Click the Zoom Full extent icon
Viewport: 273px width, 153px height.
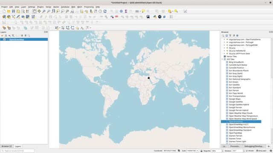[53, 11]
